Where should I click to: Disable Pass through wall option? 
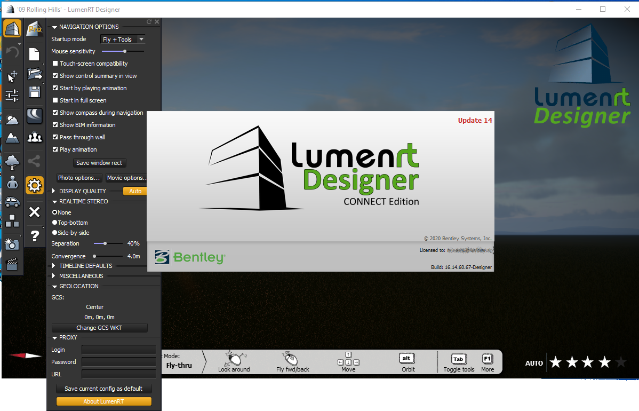click(55, 137)
